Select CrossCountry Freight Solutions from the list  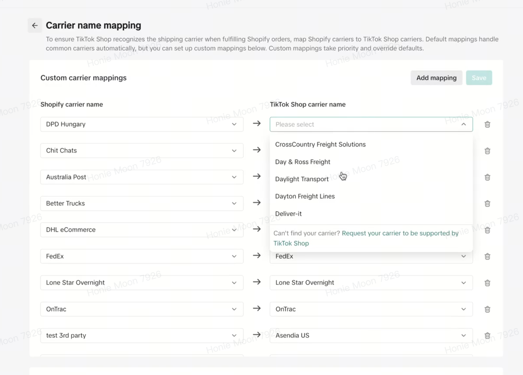click(320, 144)
